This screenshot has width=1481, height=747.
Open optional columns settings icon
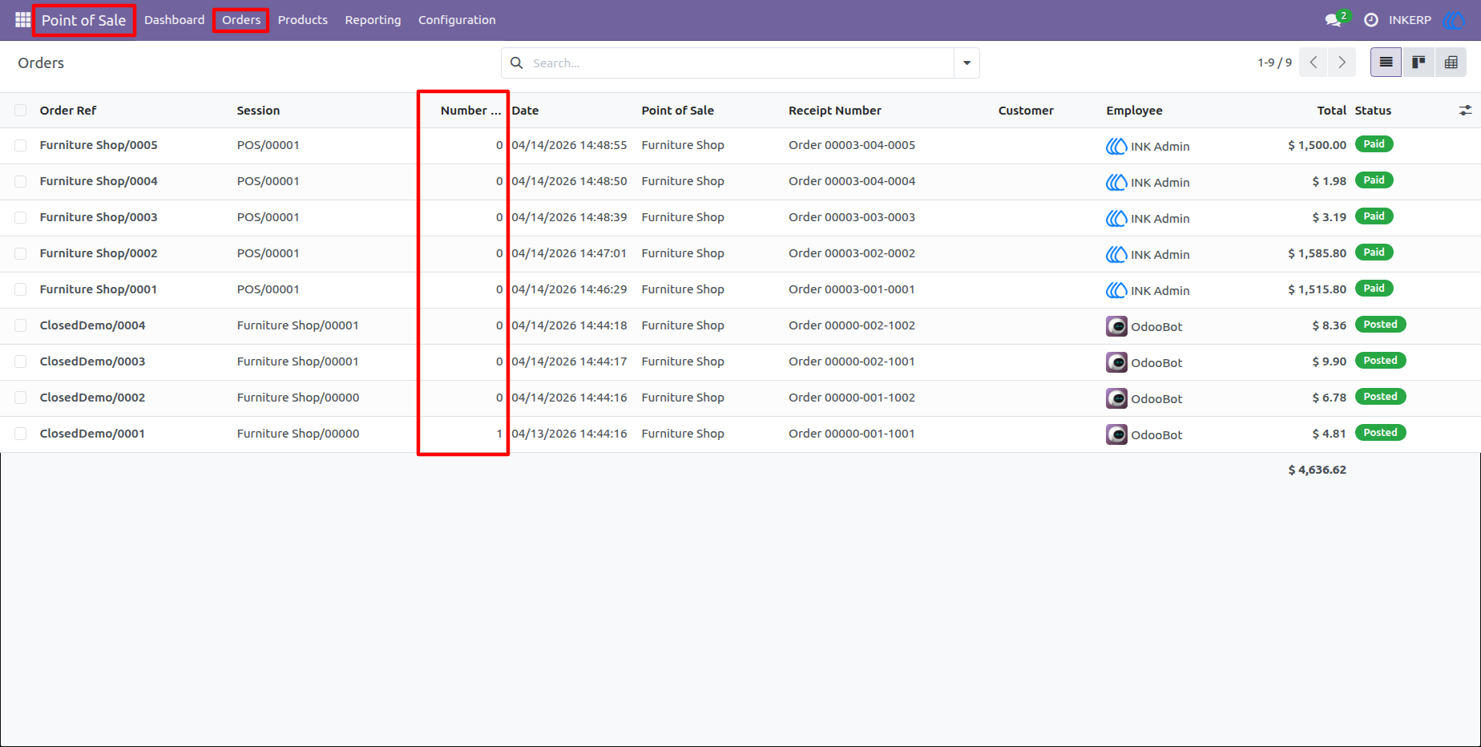(x=1465, y=111)
